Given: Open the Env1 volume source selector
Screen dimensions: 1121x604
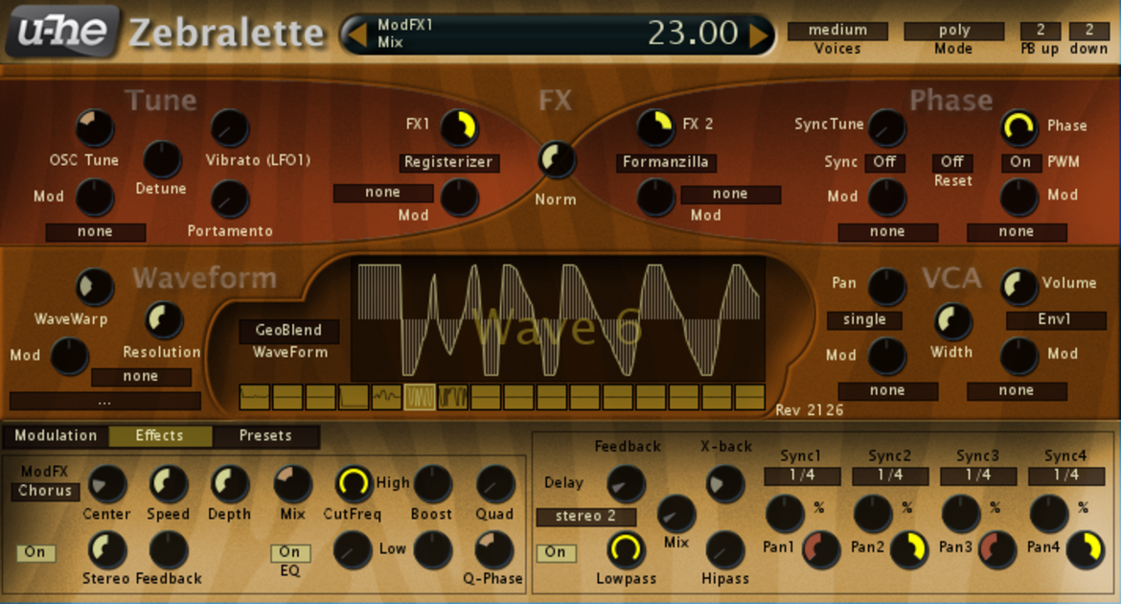Looking at the screenshot, I should pyautogui.click(x=1055, y=320).
